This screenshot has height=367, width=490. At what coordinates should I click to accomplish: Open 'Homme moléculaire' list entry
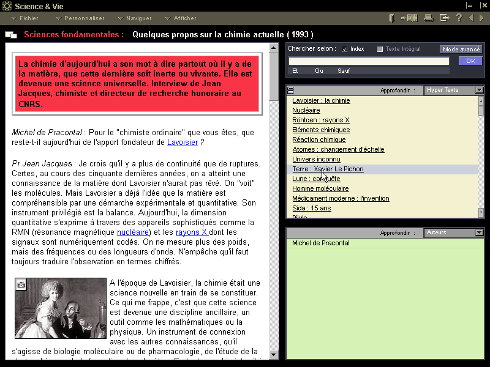(320, 188)
